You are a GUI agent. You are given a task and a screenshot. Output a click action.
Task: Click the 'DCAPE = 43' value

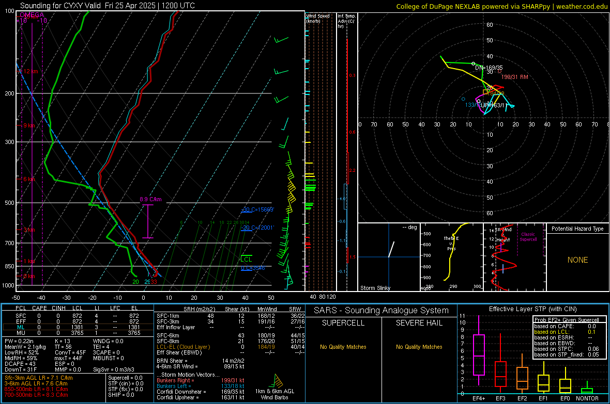coord(20,364)
